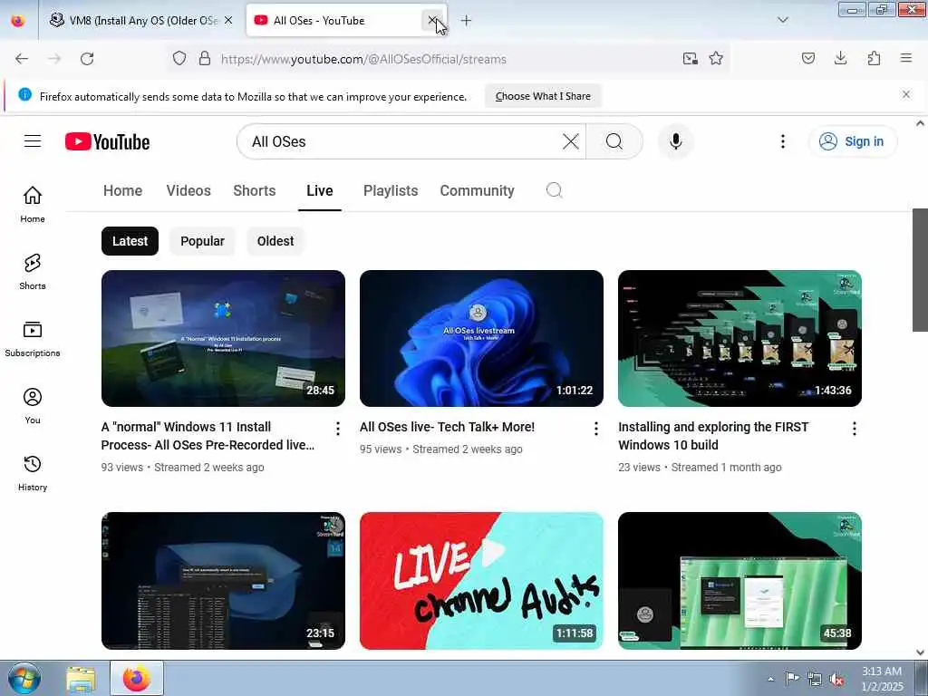Select Popular sort chip
The height and width of the screenshot is (696, 928).
[x=202, y=241]
